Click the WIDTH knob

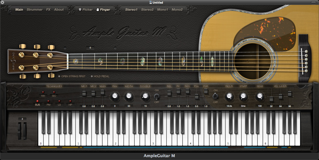tap(129, 96)
